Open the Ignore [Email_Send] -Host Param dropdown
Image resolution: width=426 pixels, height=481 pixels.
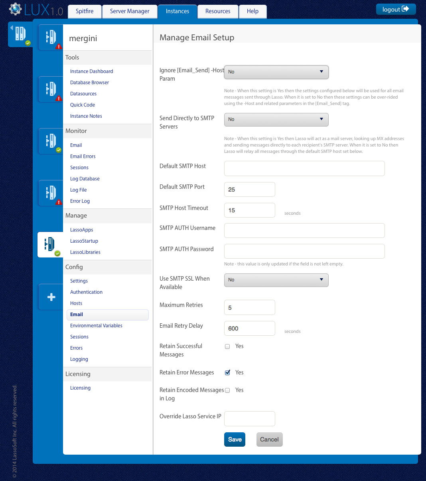coord(276,72)
